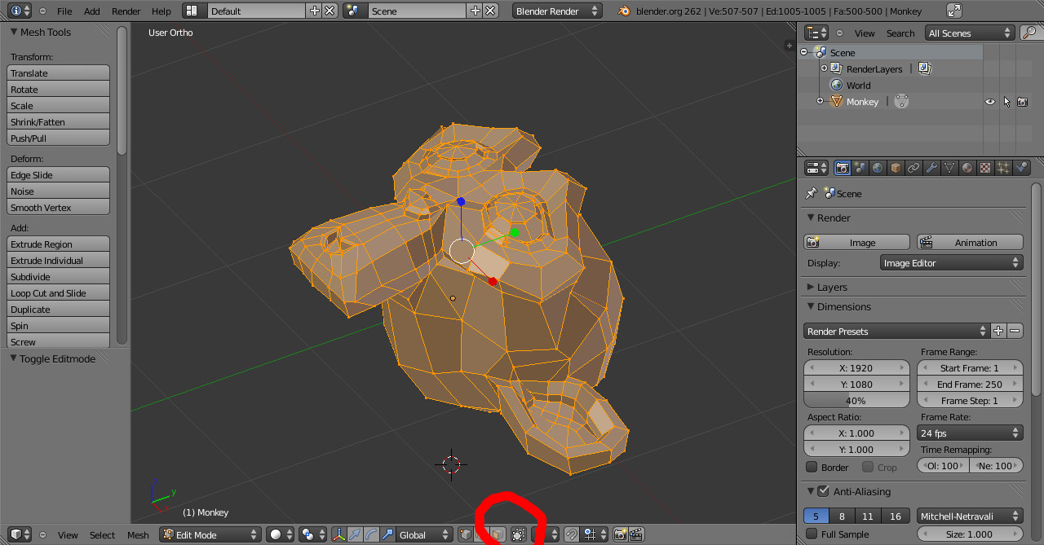Open the Physics properties tab
Screen dimensions: 1044x545
[1022, 168]
